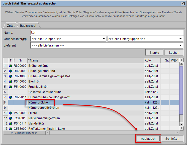Click the Autor column header
Image resolution: width=187 pixels, height=145 pixels.
(x=152, y=60)
